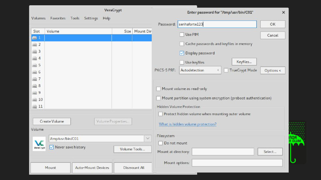This screenshot has width=321, height=180.
Task: Enable Cache passwords and keyfiles in memory
Action: 182,44
